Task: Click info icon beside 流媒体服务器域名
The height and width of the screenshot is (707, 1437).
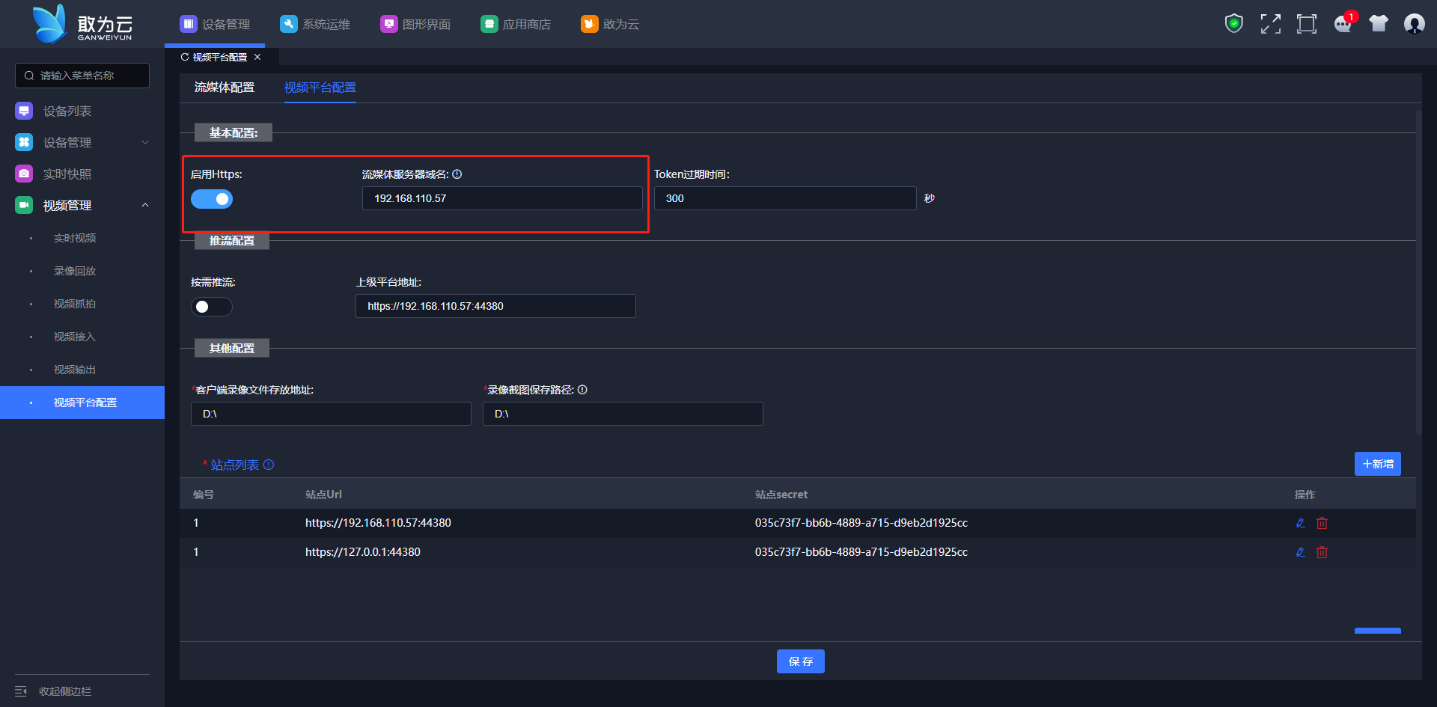Action: 457,174
